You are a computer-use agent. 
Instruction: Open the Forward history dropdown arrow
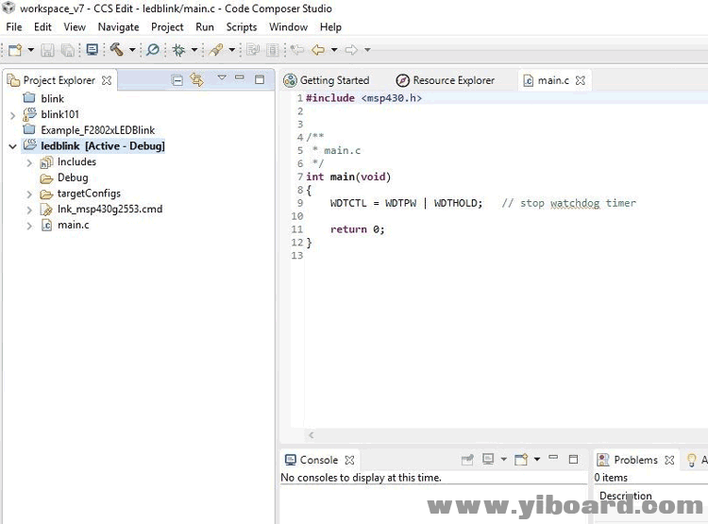367,49
